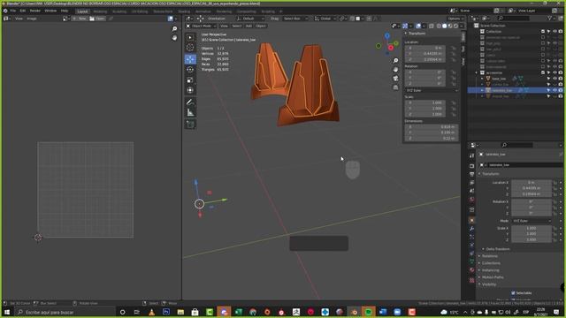Open the Window menu
566x318 pixels.
coord(50,11)
